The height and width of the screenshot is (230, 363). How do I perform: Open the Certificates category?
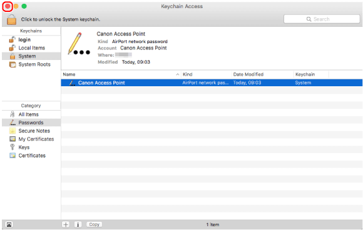click(x=31, y=156)
